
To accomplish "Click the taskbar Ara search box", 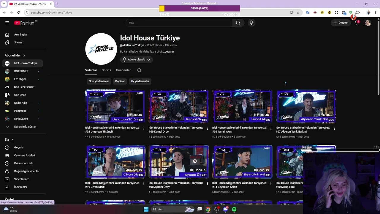I will (x=173, y=209).
